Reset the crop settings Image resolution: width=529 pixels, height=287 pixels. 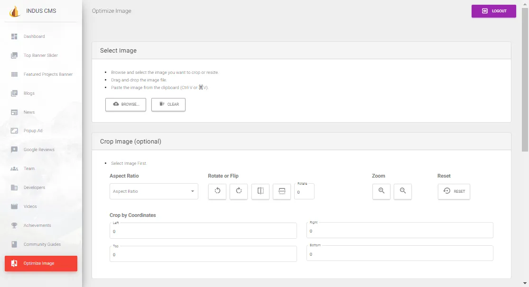454,191
